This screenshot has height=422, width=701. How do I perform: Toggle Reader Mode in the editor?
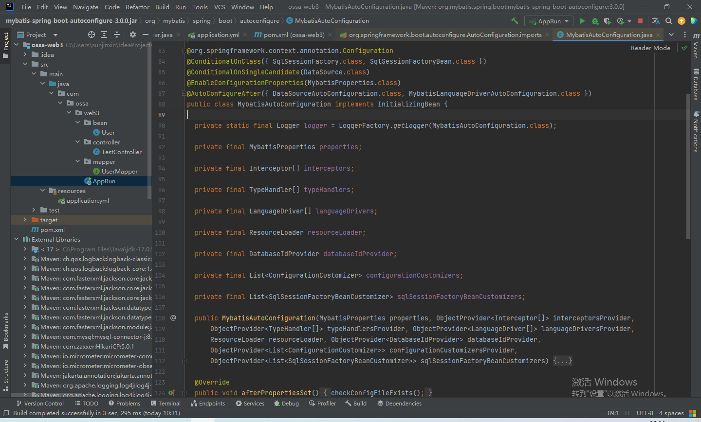pos(650,48)
